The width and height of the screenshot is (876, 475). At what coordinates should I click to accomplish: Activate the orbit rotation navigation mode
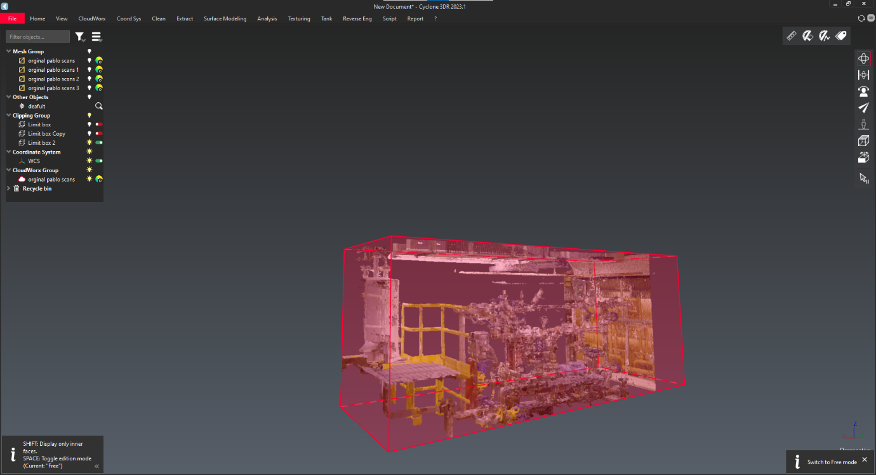tap(863, 59)
